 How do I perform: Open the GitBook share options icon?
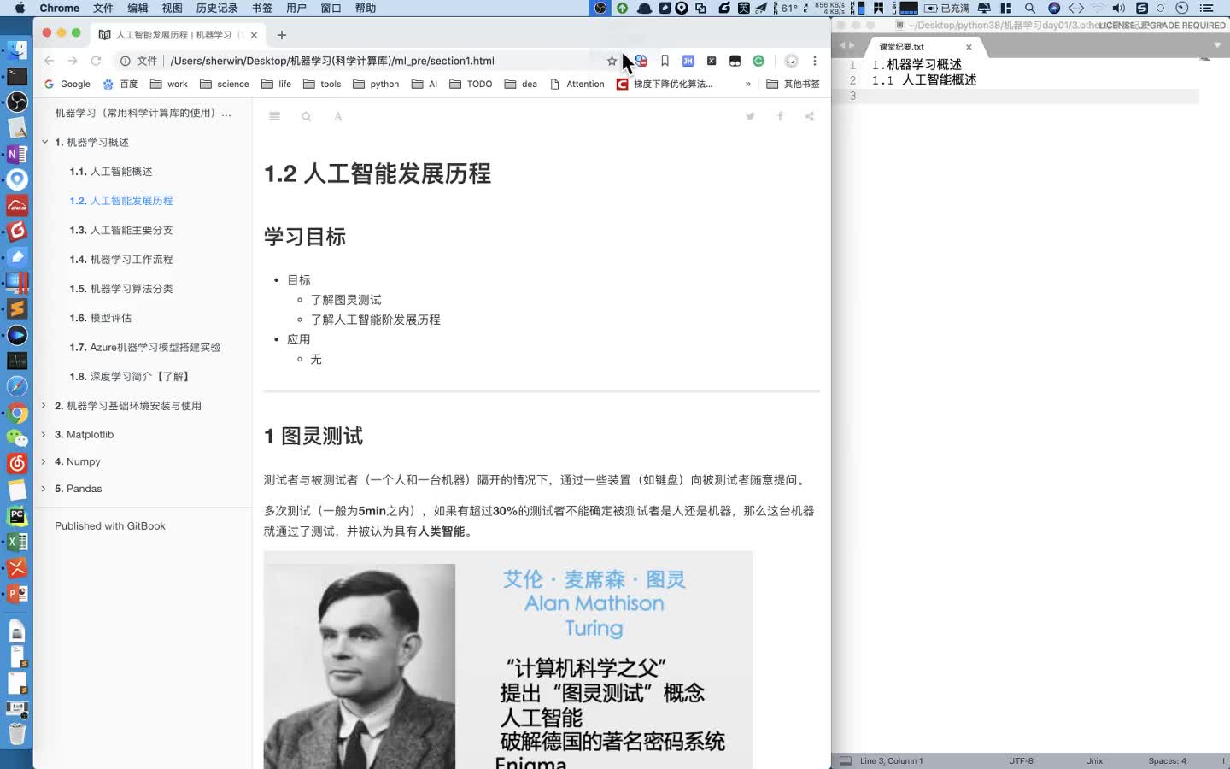(x=809, y=116)
